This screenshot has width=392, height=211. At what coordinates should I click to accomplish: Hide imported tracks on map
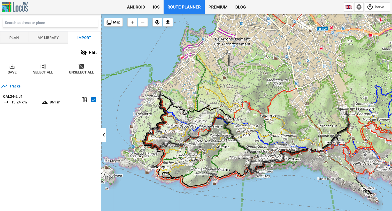click(89, 53)
